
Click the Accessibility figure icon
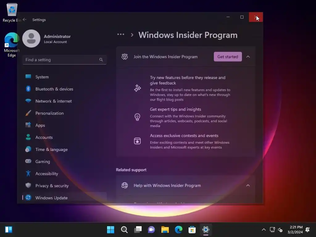click(x=28, y=173)
